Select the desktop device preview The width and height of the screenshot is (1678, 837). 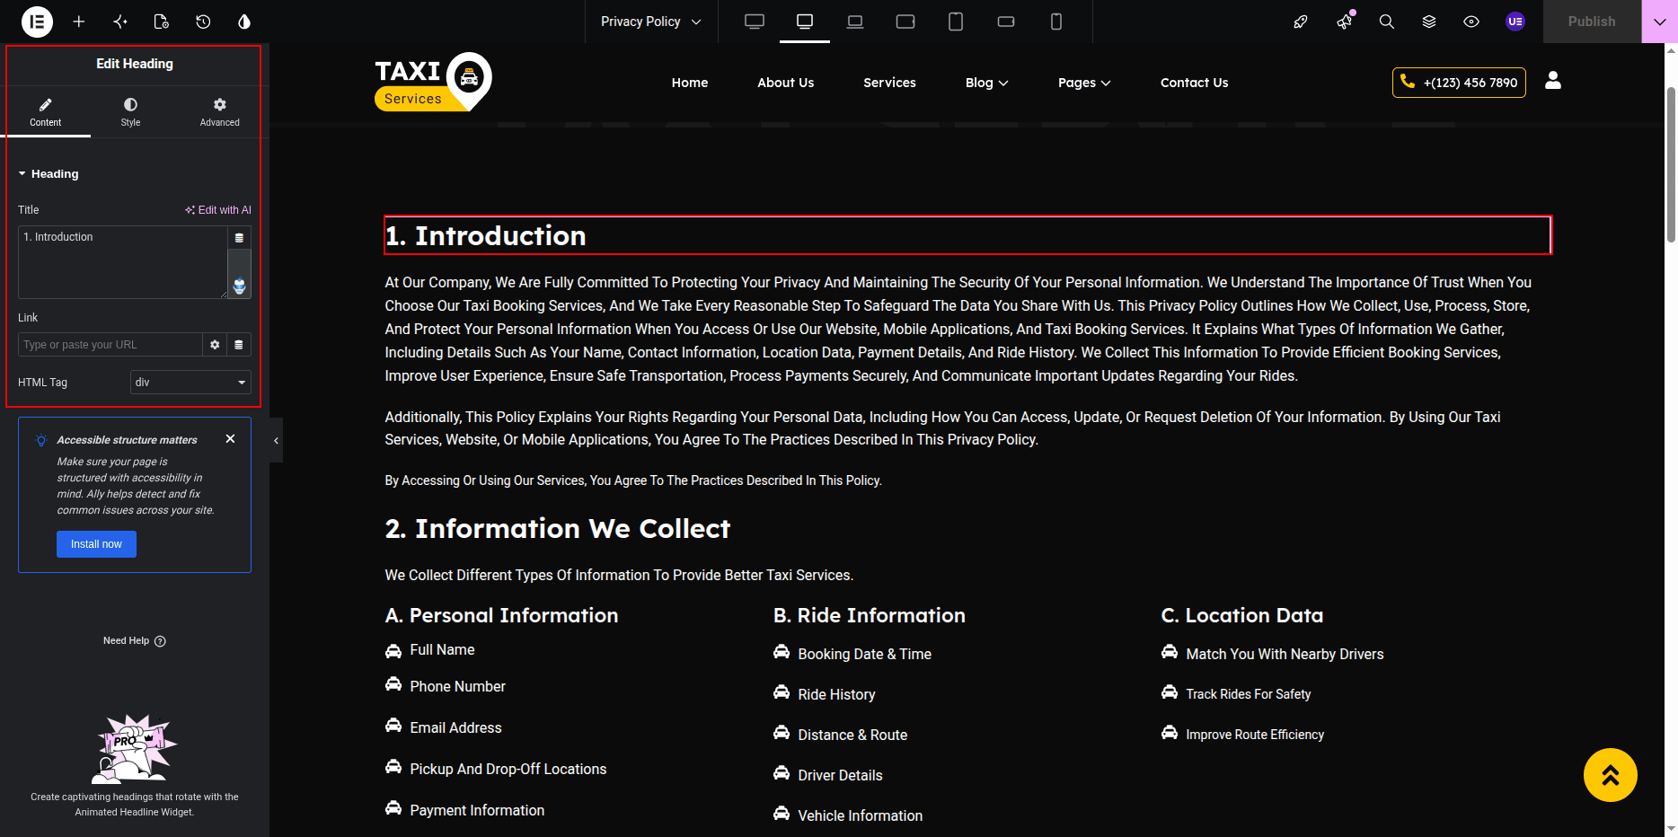805,22
